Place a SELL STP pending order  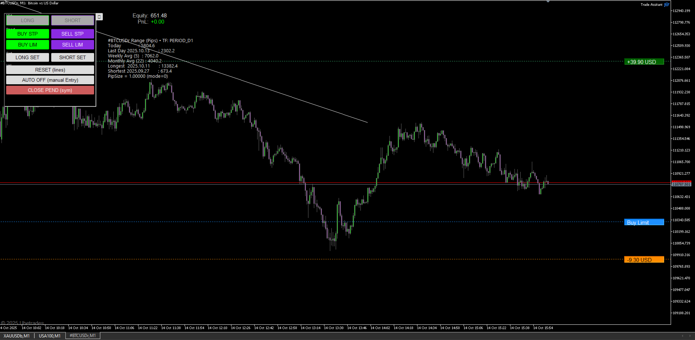73,34
